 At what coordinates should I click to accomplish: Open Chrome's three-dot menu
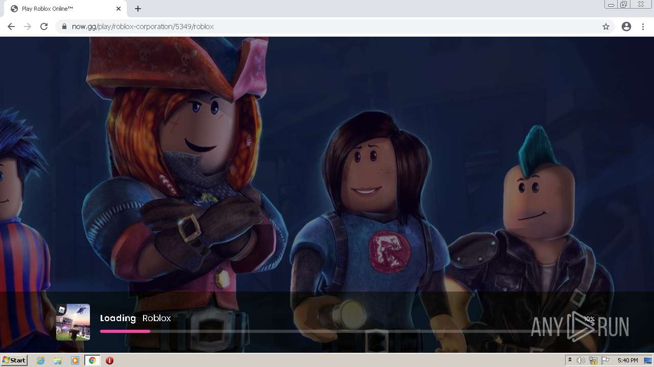pyautogui.click(x=643, y=27)
